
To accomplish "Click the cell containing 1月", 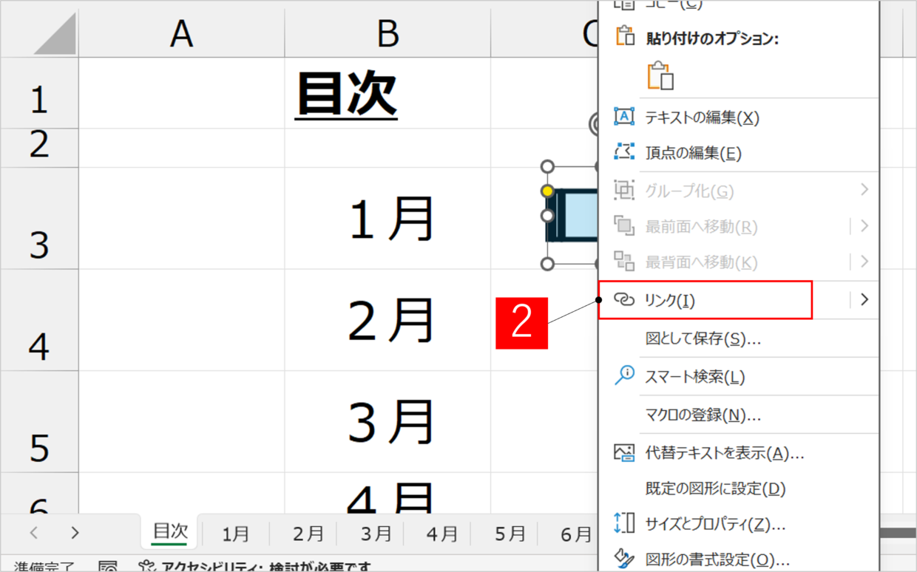I will coord(388,219).
